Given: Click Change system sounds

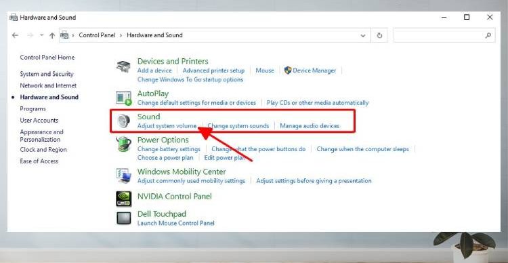Looking at the screenshot, I should click(x=238, y=126).
